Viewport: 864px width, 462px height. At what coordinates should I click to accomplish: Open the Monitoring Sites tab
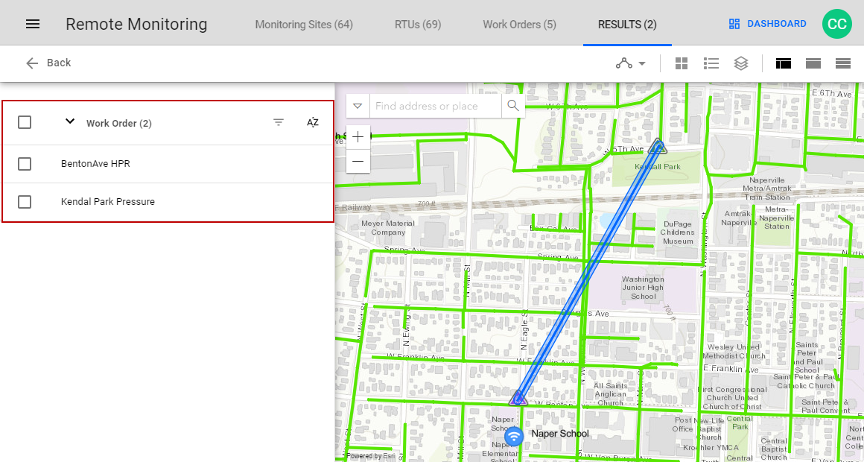pos(304,24)
